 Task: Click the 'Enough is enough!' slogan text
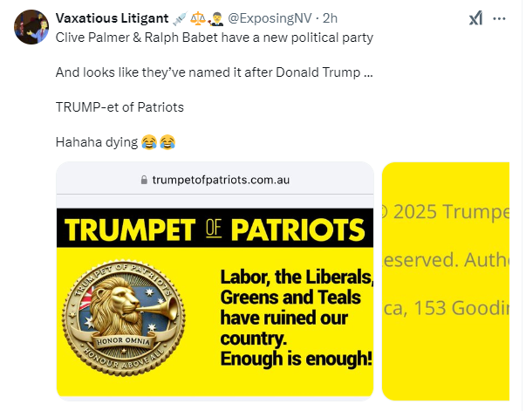coord(297,359)
